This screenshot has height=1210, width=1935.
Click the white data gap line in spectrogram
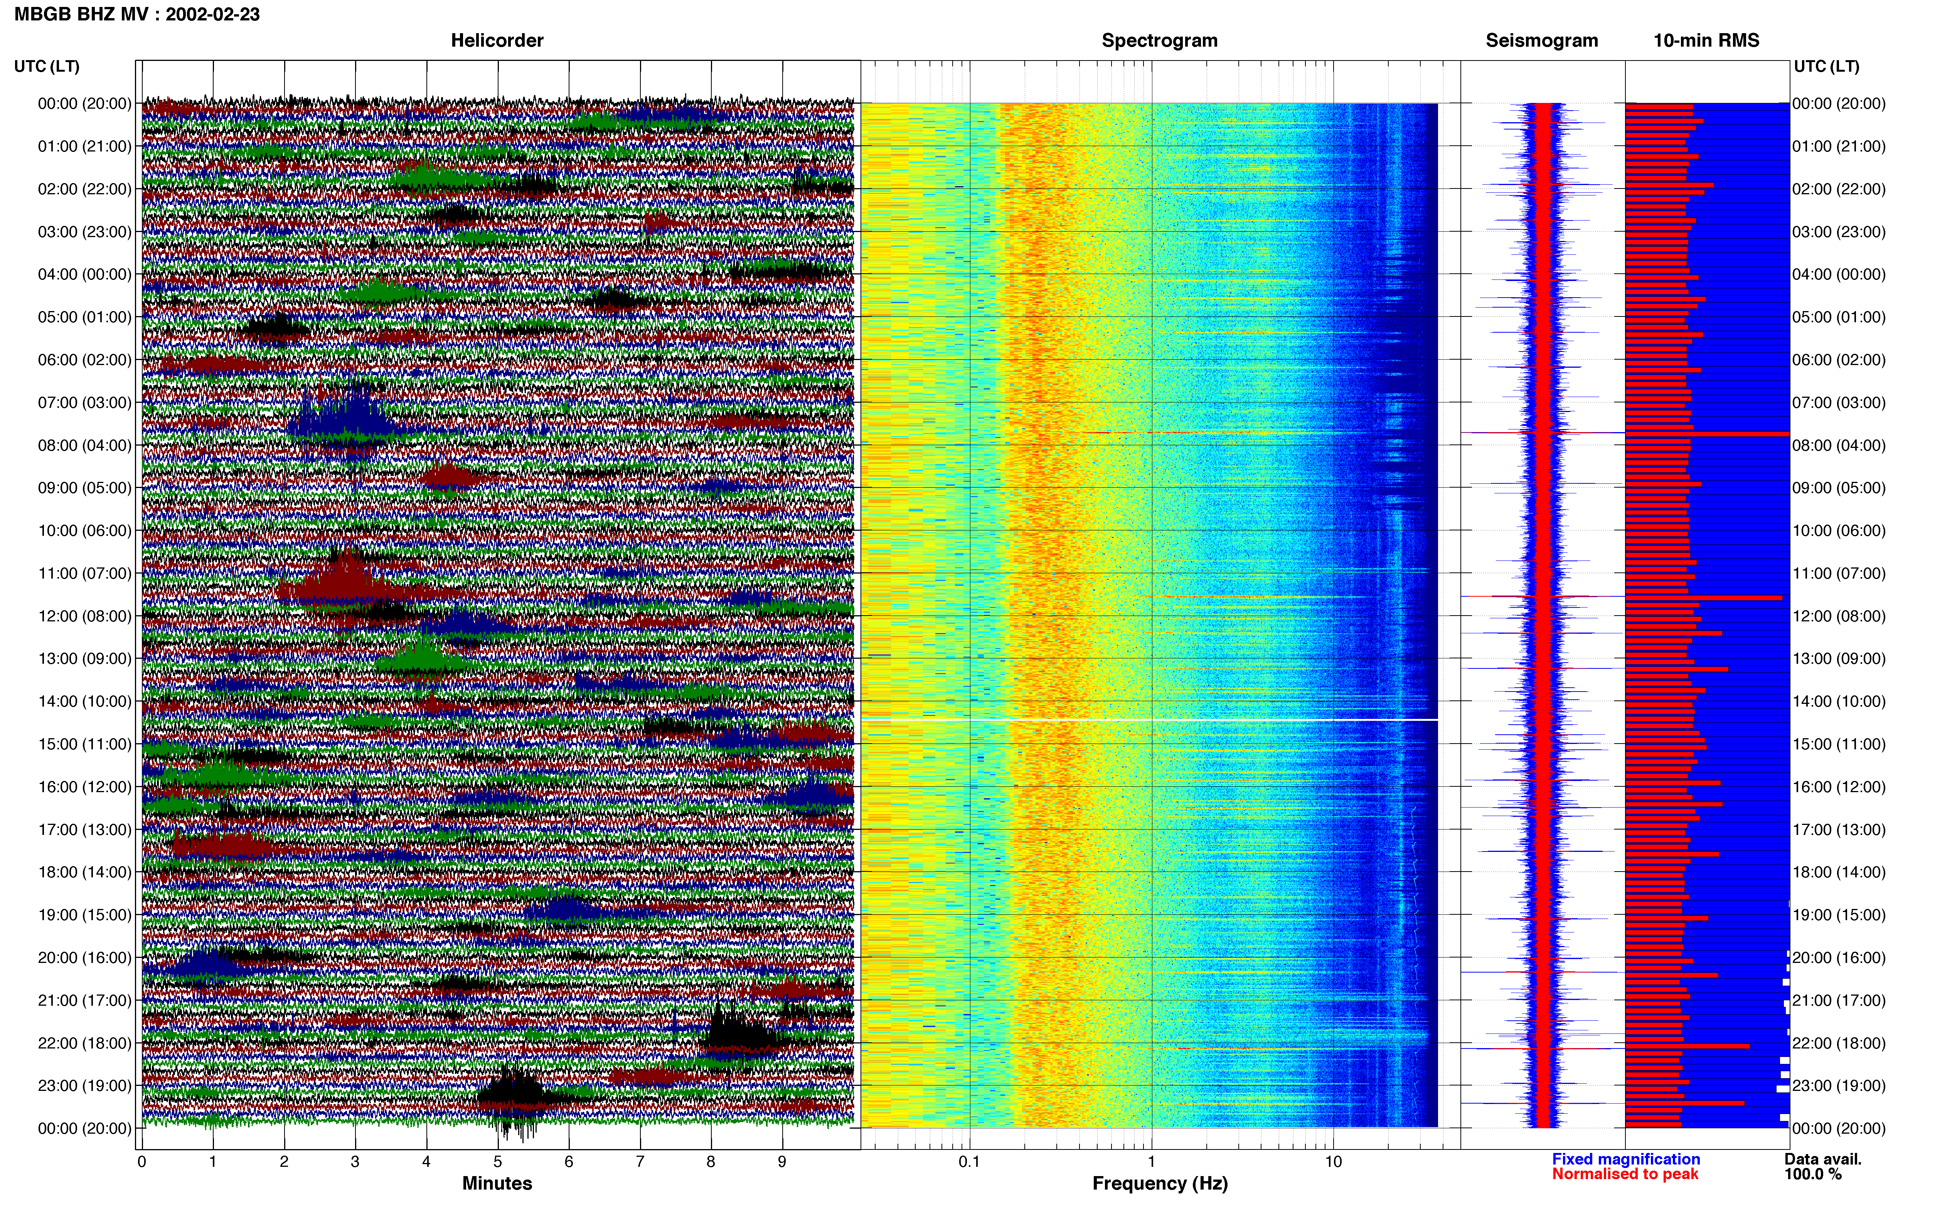coord(1149,720)
